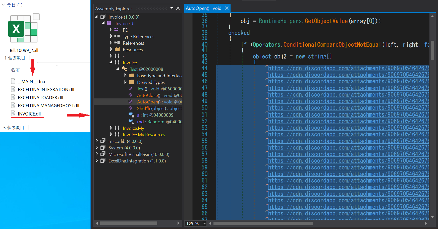Image resolution: width=438 pixels, height=229 pixels.
Task: Click the Assembly Explorer horizontal scrollbar thumb
Action: (x=129, y=223)
